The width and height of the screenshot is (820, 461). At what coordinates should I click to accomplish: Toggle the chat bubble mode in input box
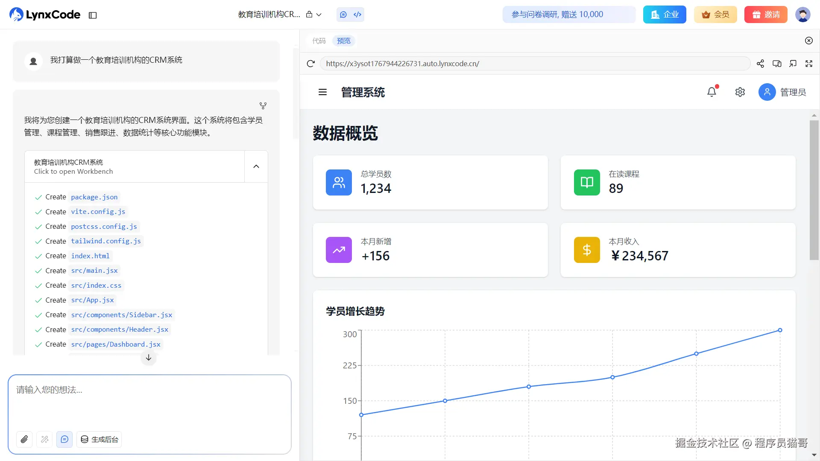[x=64, y=439]
